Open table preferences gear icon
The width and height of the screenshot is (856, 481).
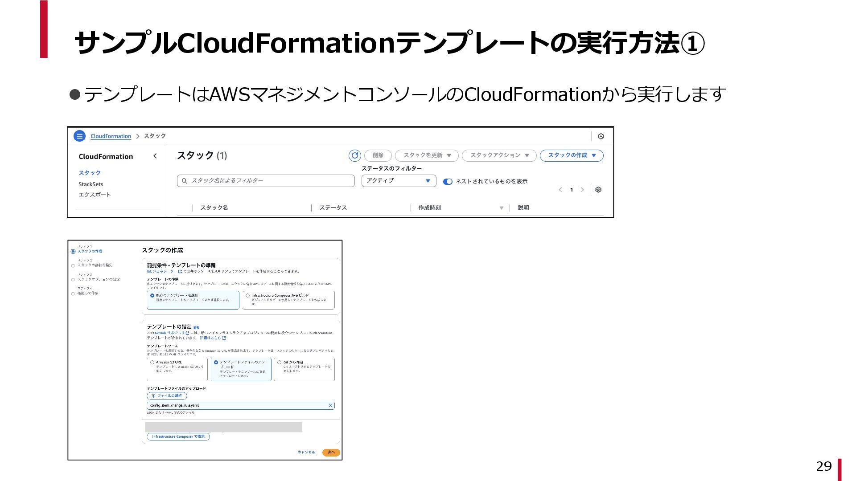[x=598, y=190]
